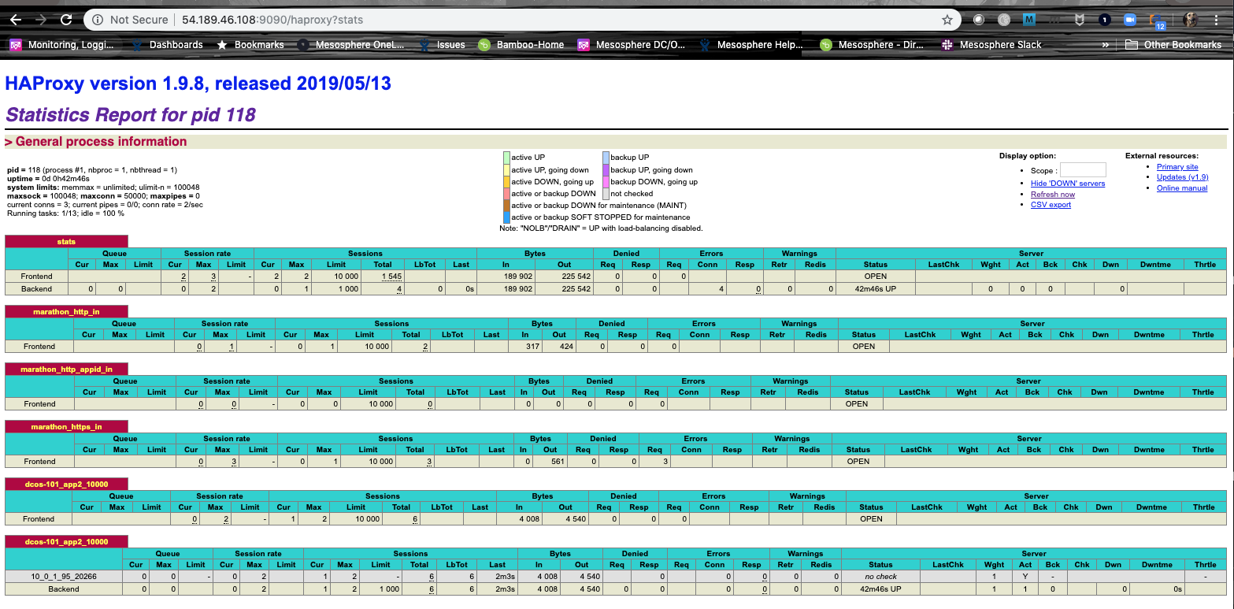Click the orange 'active DOWN, going up' swatch
The height and width of the screenshot is (609, 1234).
506,181
